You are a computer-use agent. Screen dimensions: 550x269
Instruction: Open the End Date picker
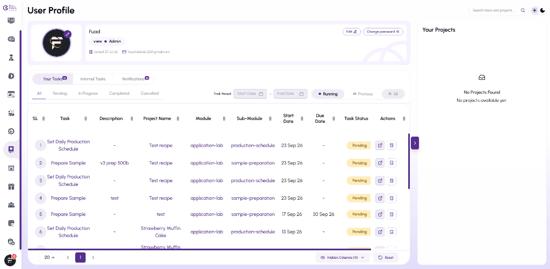click(x=291, y=94)
